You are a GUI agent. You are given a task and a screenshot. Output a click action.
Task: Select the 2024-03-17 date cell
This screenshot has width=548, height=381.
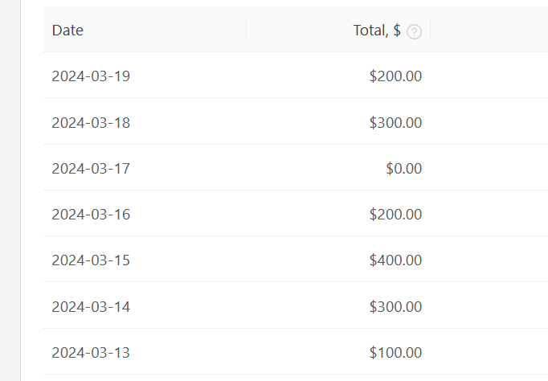point(145,167)
